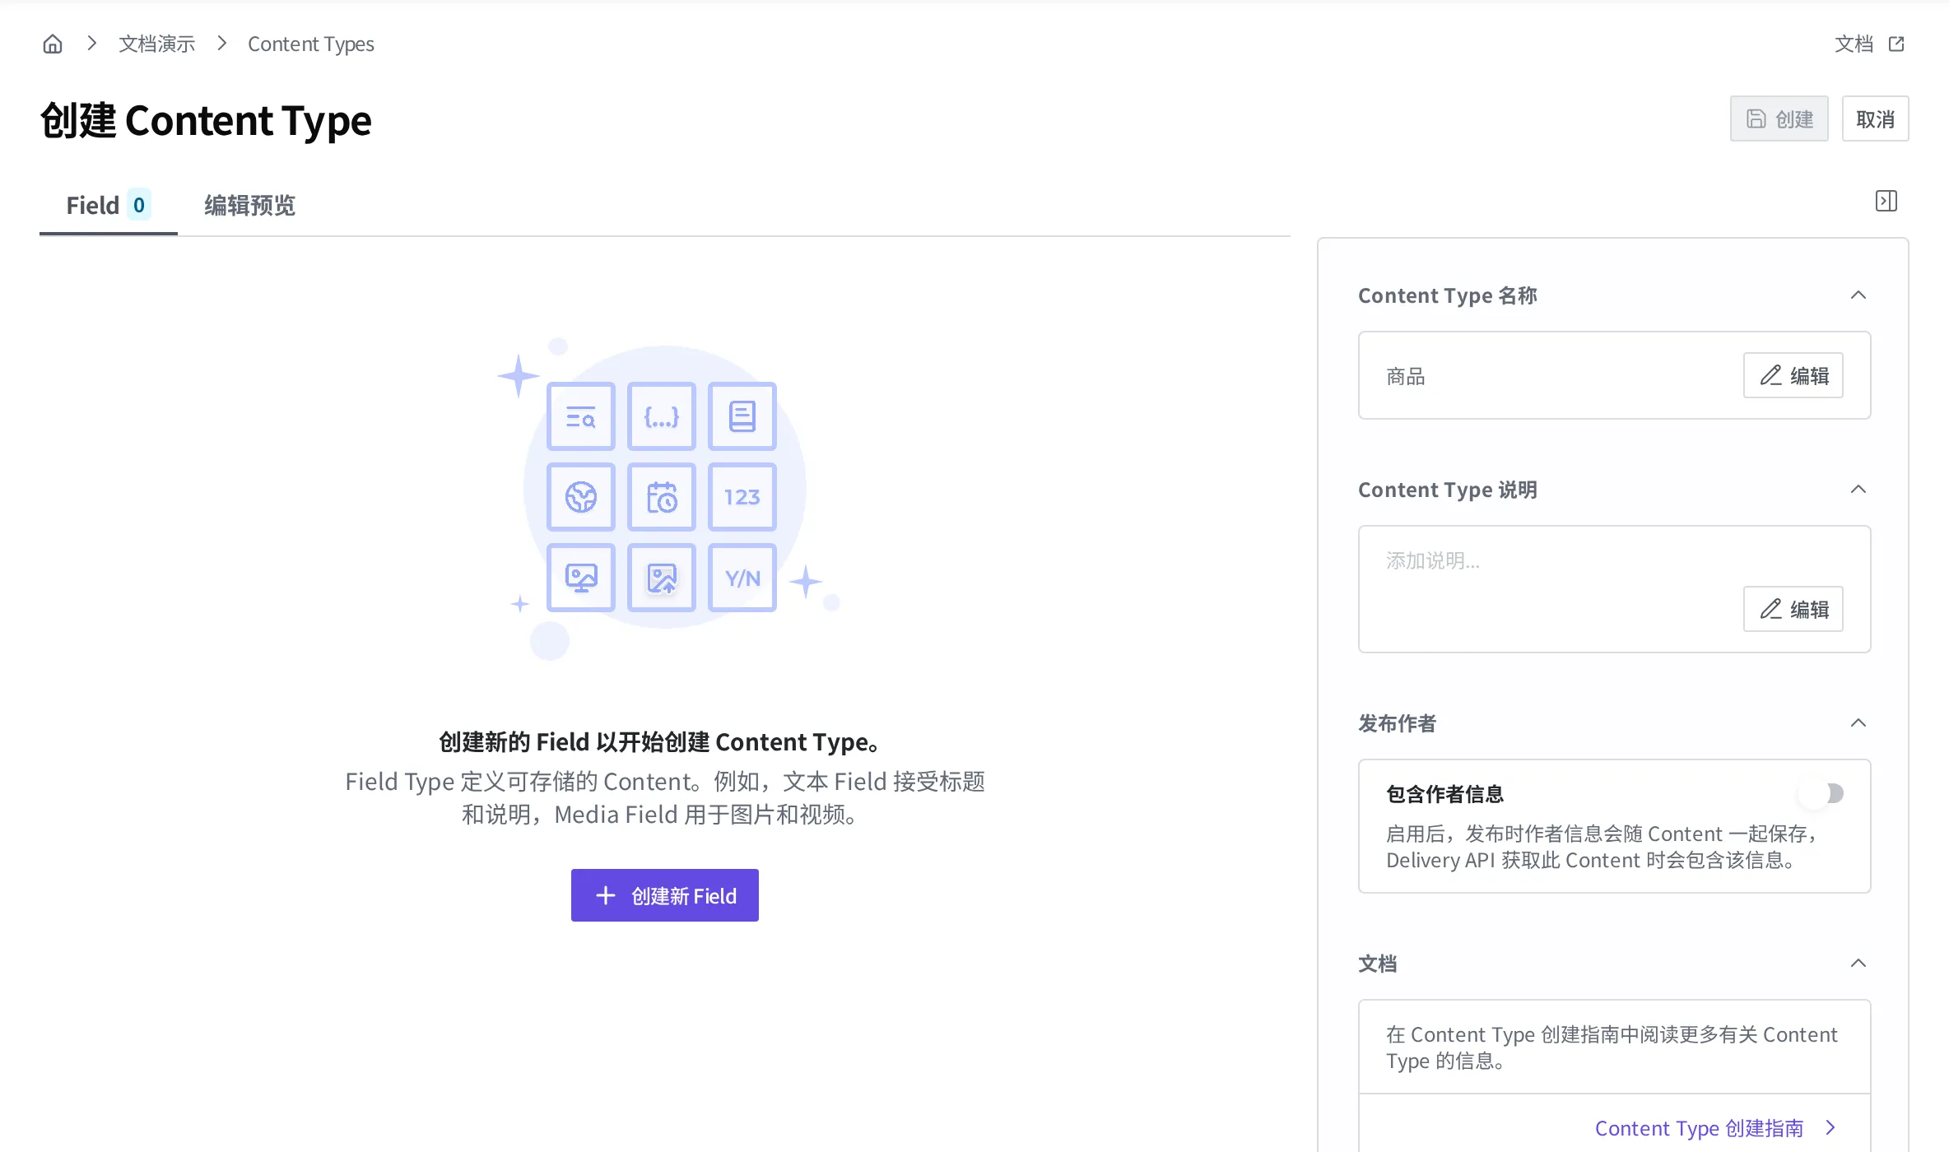Click the Field count badge 0
Screen dimensions: 1949x1152
tap(139, 205)
